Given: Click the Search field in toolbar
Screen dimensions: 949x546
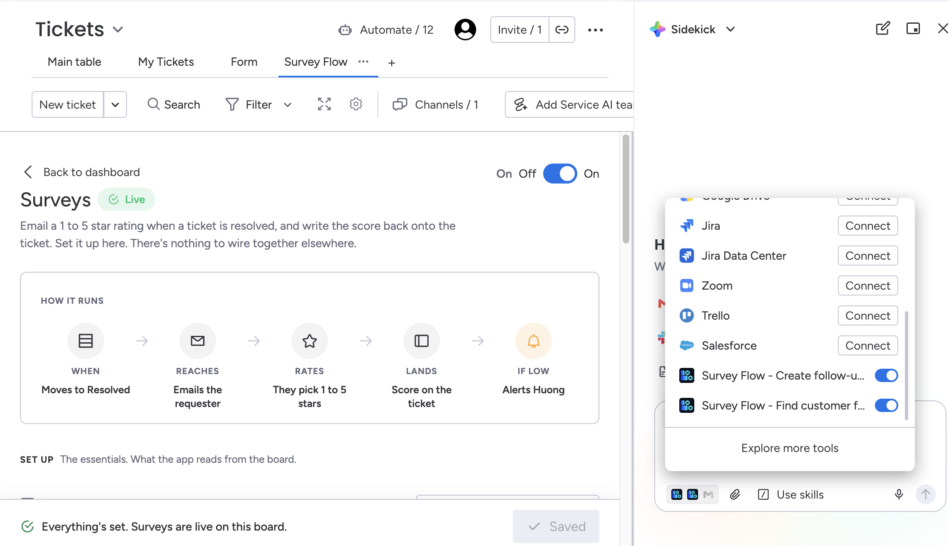Looking at the screenshot, I should (174, 104).
